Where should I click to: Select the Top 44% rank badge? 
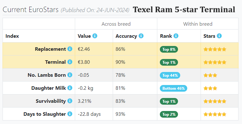(x=170, y=75)
